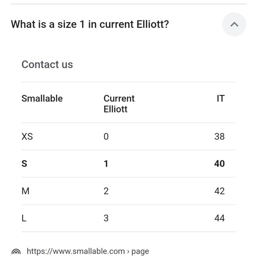Click Current Elliott size 3 cell
Image resolution: width=257 pixels, height=257 pixels.
click(106, 218)
